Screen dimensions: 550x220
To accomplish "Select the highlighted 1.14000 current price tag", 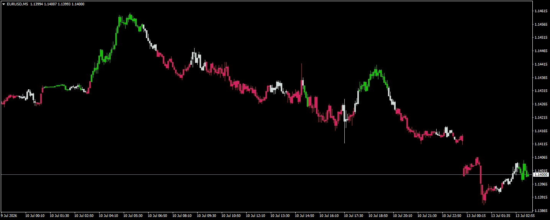I will 541,175.
